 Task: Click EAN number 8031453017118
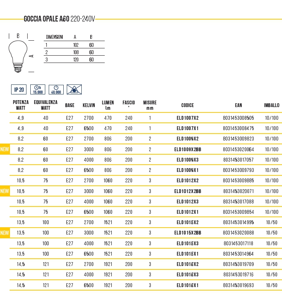(238, 243)
